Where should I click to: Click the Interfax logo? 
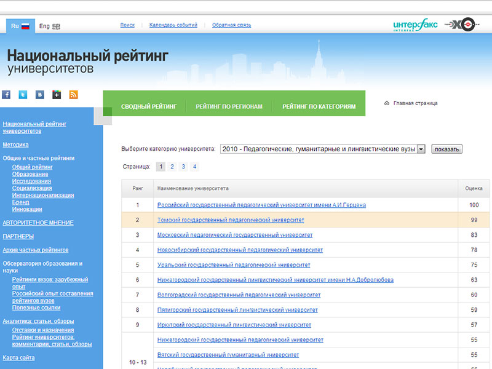(x=415, y=25)
